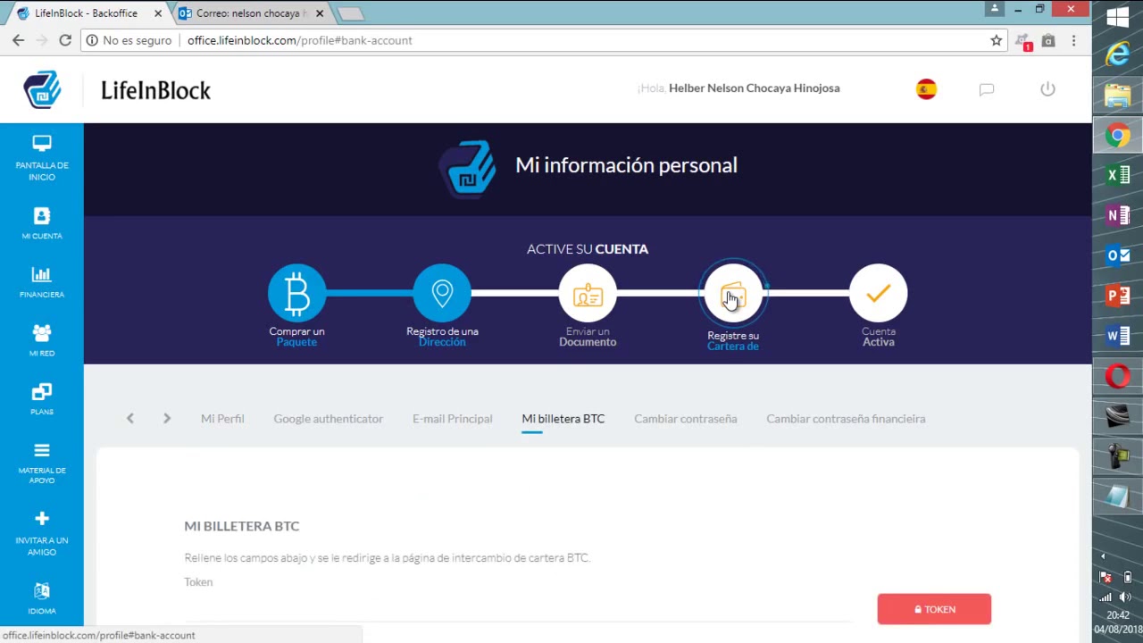
Task: Click the browser address bar URL
Action: pyautogui.click(x=299, y=40)
